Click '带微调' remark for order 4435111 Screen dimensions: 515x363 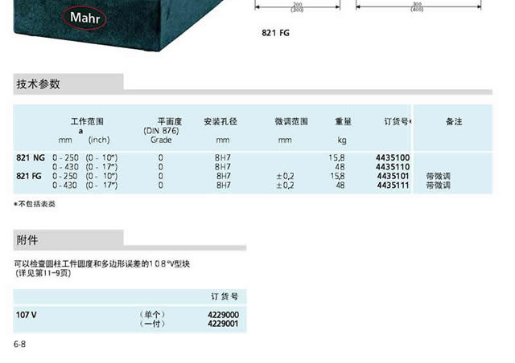click(438, 186)
